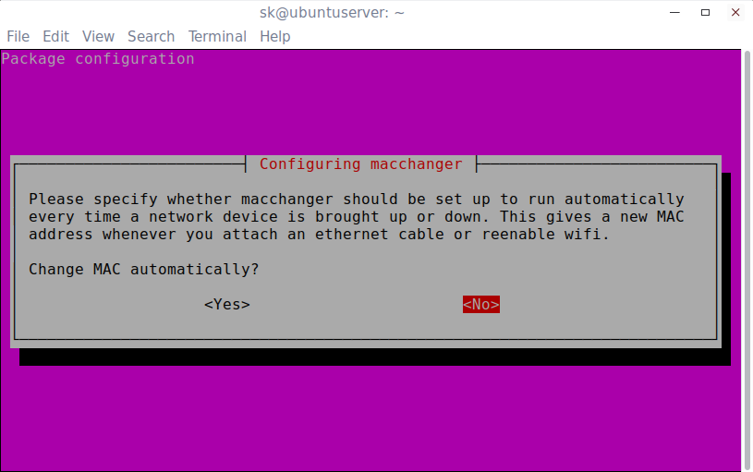The width and height of the screenshot is (753, 472).
Task: Click the word 'ethernet' in the description
Action: (351, 235)
